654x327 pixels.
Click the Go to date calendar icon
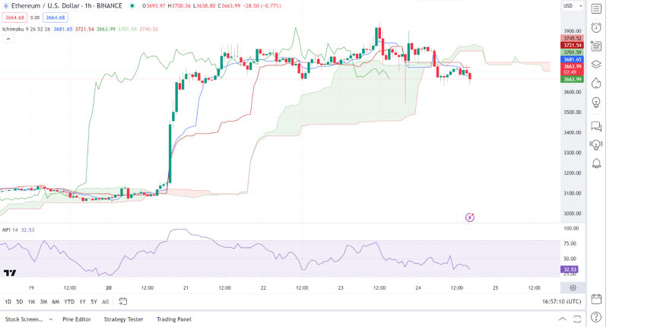click(x=122, y=302)
